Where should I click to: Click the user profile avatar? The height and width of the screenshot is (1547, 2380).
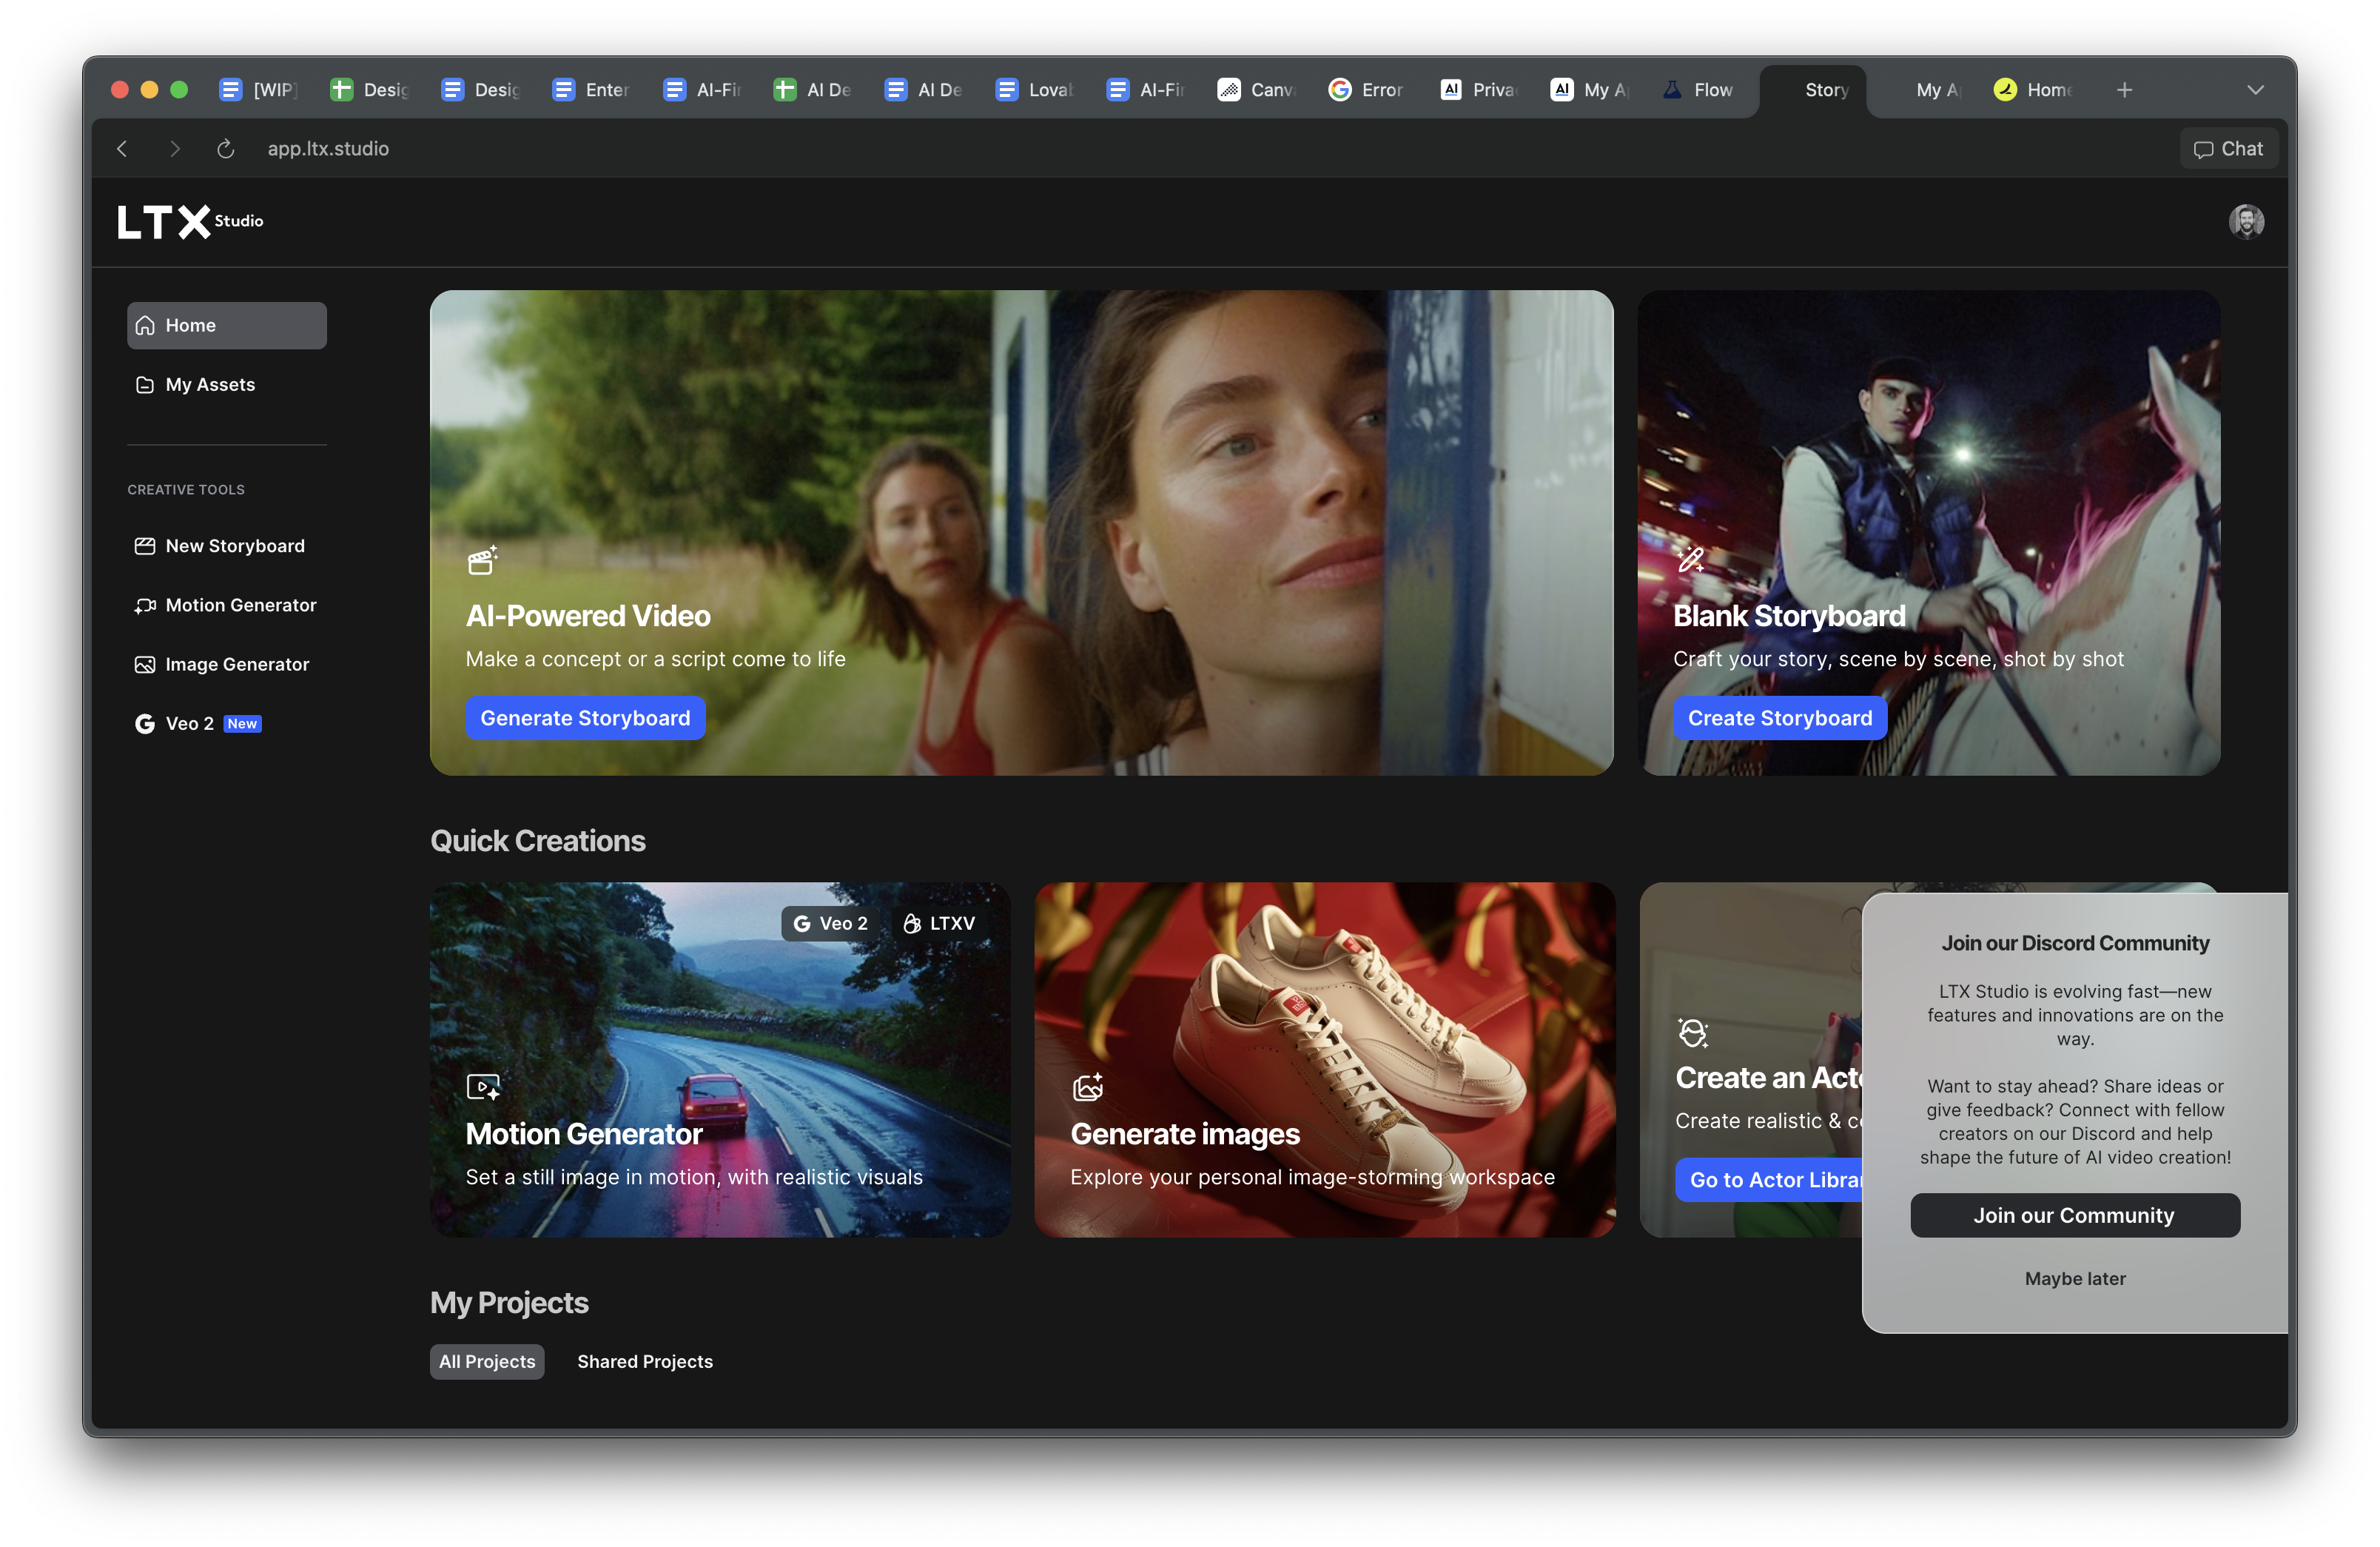[2245, 221]
